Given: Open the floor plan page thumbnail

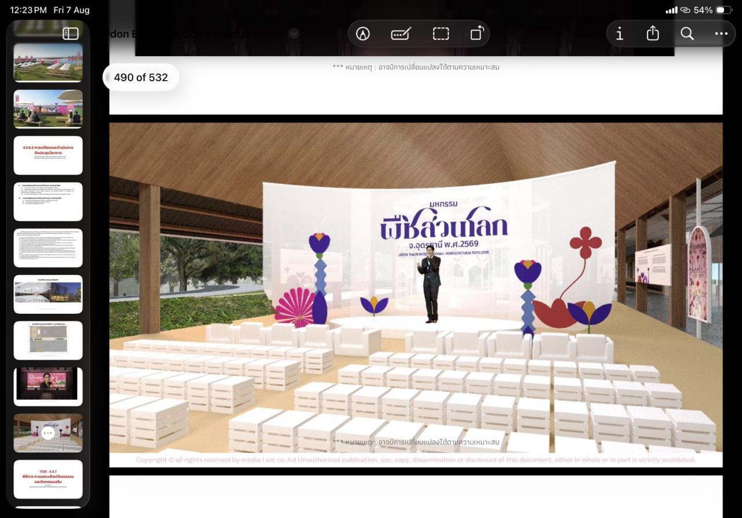Looking at the screenshot, I should tap(48, 340).
